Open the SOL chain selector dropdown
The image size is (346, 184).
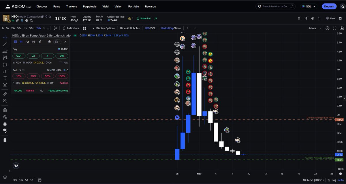308,6
